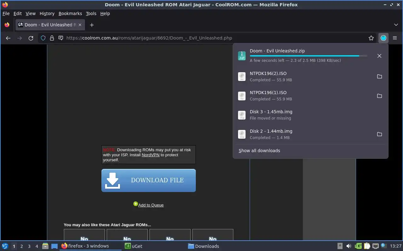Click the removable media eject tray icon
Image resolution: width=403 pixels, height=251 pixels.
pyautogui.click(x=340, y=246)
